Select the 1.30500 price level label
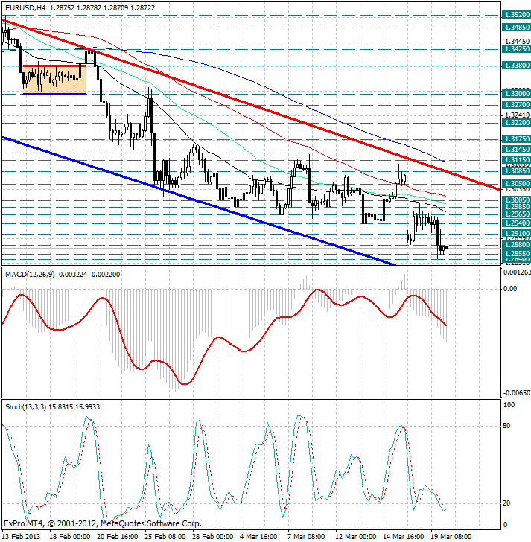The image size is (531, 542). click(516, 184)
